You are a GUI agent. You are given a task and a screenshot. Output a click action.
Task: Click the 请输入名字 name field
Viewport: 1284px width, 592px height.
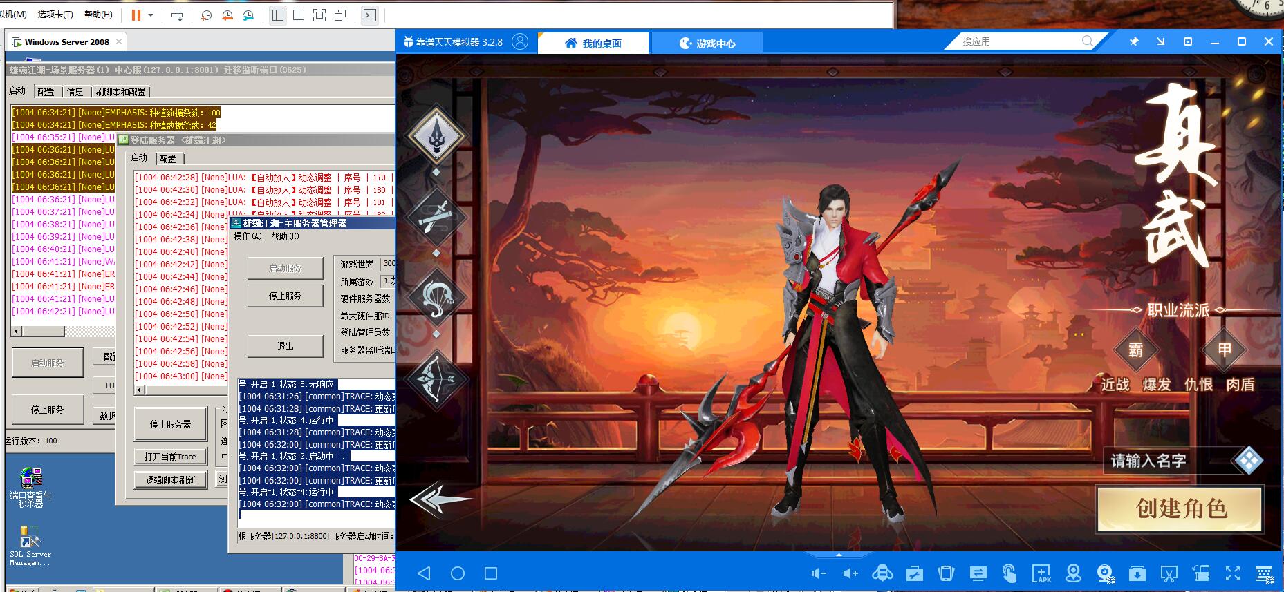[x=1165, y=461]
